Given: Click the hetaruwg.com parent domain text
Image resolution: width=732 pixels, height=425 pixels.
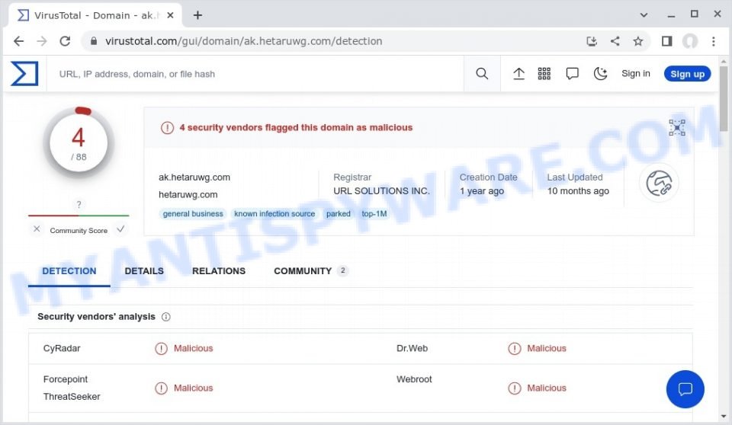Looking at the screenshot, I should [188, 194].
